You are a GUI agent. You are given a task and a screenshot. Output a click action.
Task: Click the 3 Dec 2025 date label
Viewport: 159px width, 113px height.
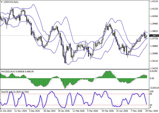point(34,111)
